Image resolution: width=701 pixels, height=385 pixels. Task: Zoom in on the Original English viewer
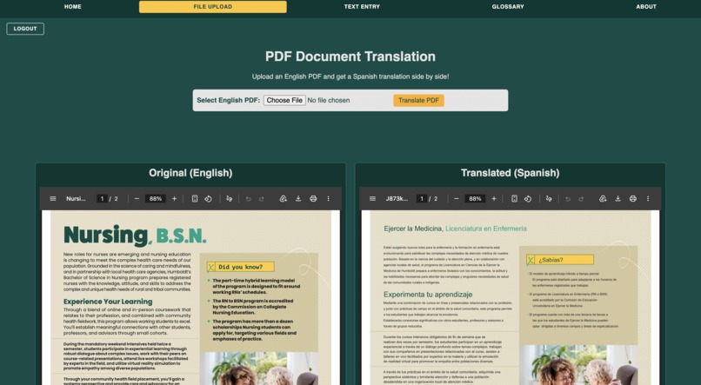(174, 199)
